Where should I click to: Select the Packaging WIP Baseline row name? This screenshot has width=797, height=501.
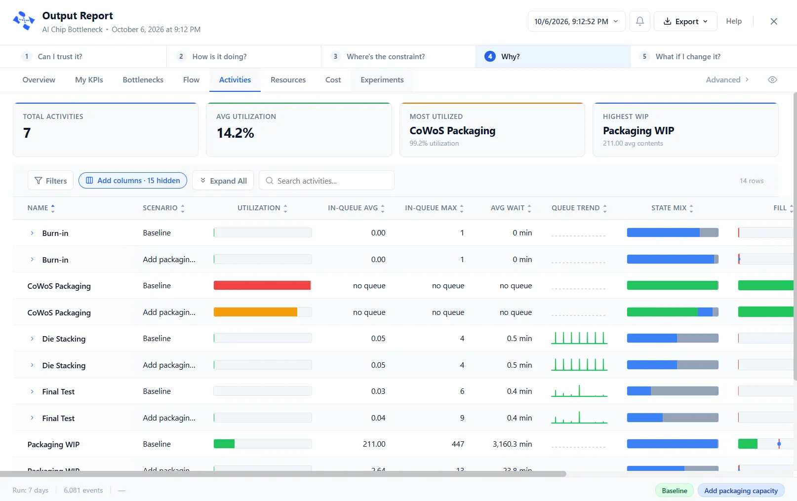(53, 444)
